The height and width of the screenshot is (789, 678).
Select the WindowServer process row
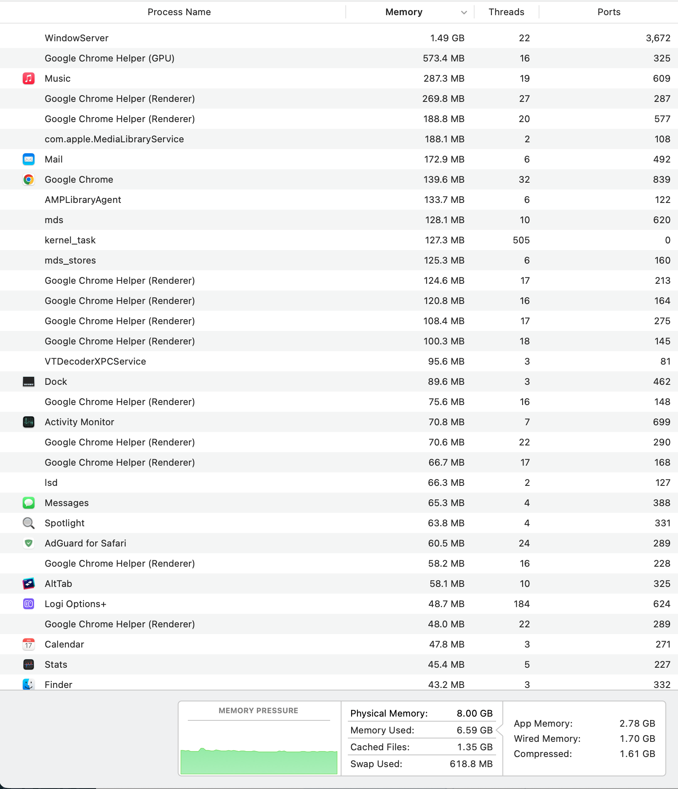click(x=339, y=38)
